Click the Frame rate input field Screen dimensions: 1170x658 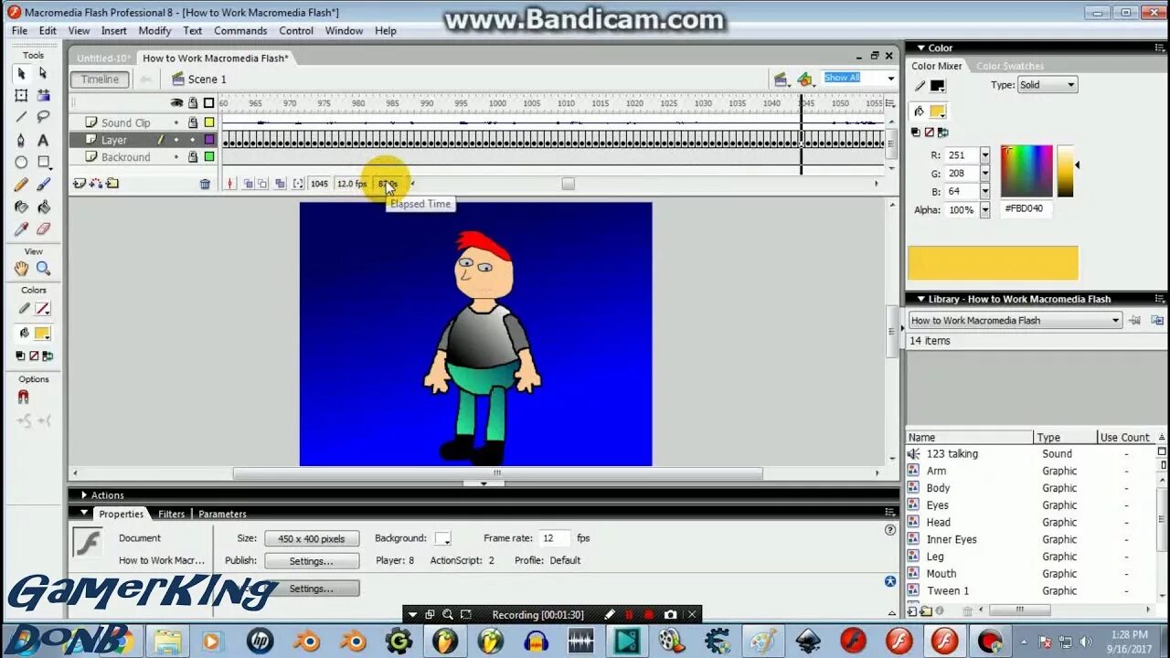(554, 538)
